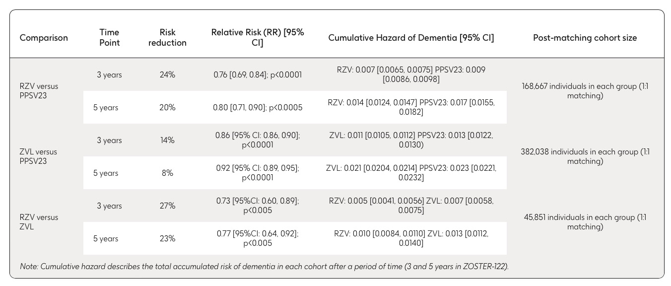Click the Cumulative Hazard of Dementia header

411,38
